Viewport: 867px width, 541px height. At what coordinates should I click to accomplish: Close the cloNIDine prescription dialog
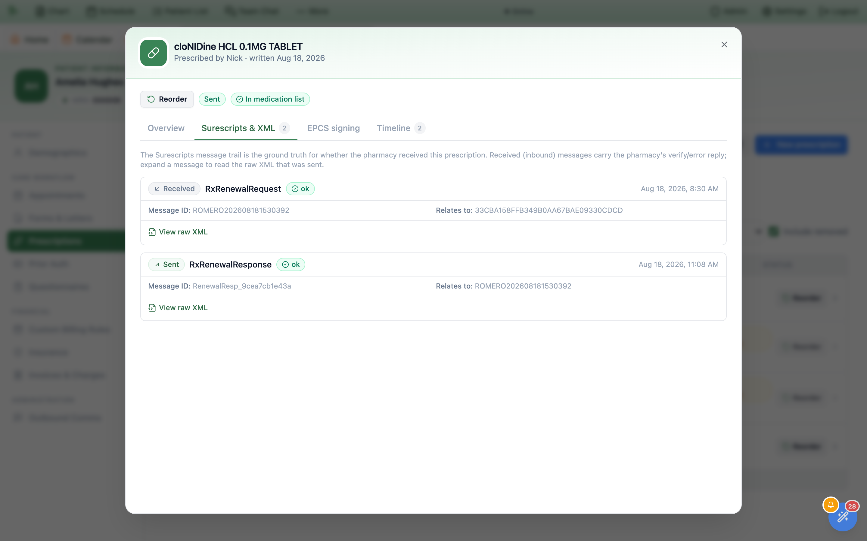click(x=724, y=45)
